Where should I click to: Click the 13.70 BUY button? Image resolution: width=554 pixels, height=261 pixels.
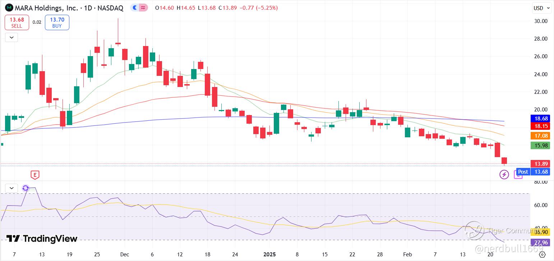click(x=57, y=22)
